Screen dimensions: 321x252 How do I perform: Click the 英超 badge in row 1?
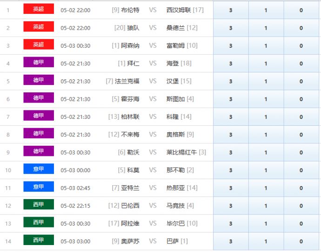point(39,8)
